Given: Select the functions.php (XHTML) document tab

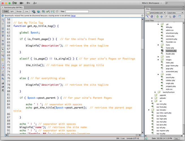Looking at the screenshot, I should coord(13,7).
